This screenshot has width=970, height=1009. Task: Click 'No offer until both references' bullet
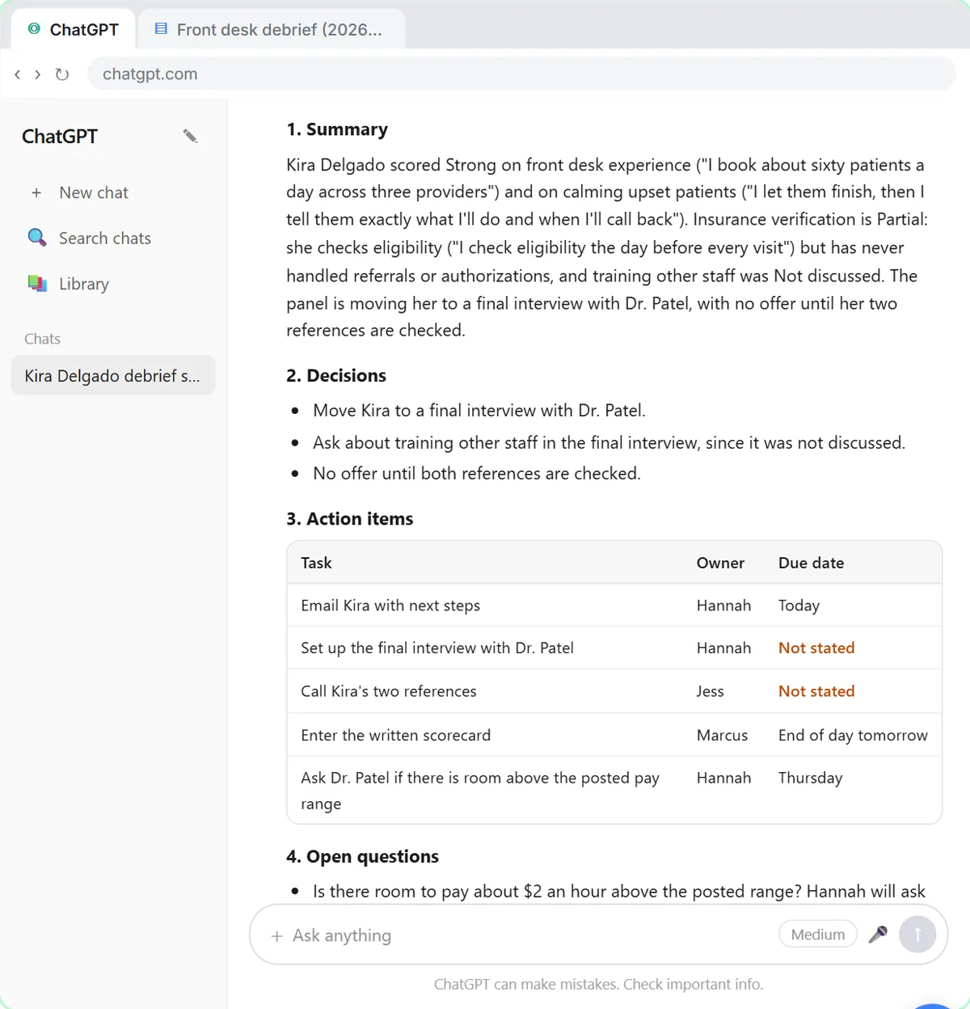(x=477, y=473)
